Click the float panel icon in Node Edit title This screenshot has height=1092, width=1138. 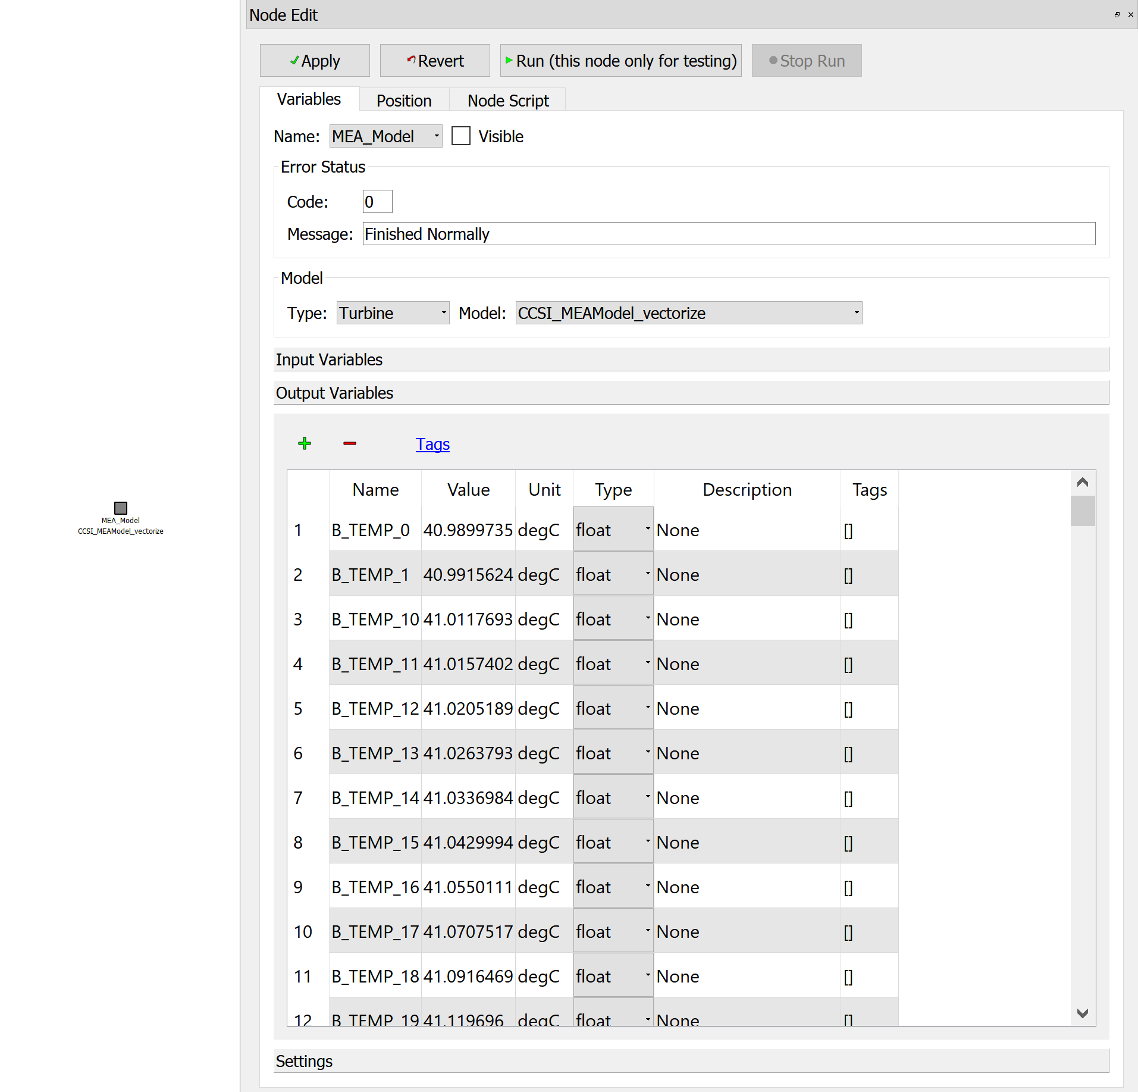[x=1117, y=14]
